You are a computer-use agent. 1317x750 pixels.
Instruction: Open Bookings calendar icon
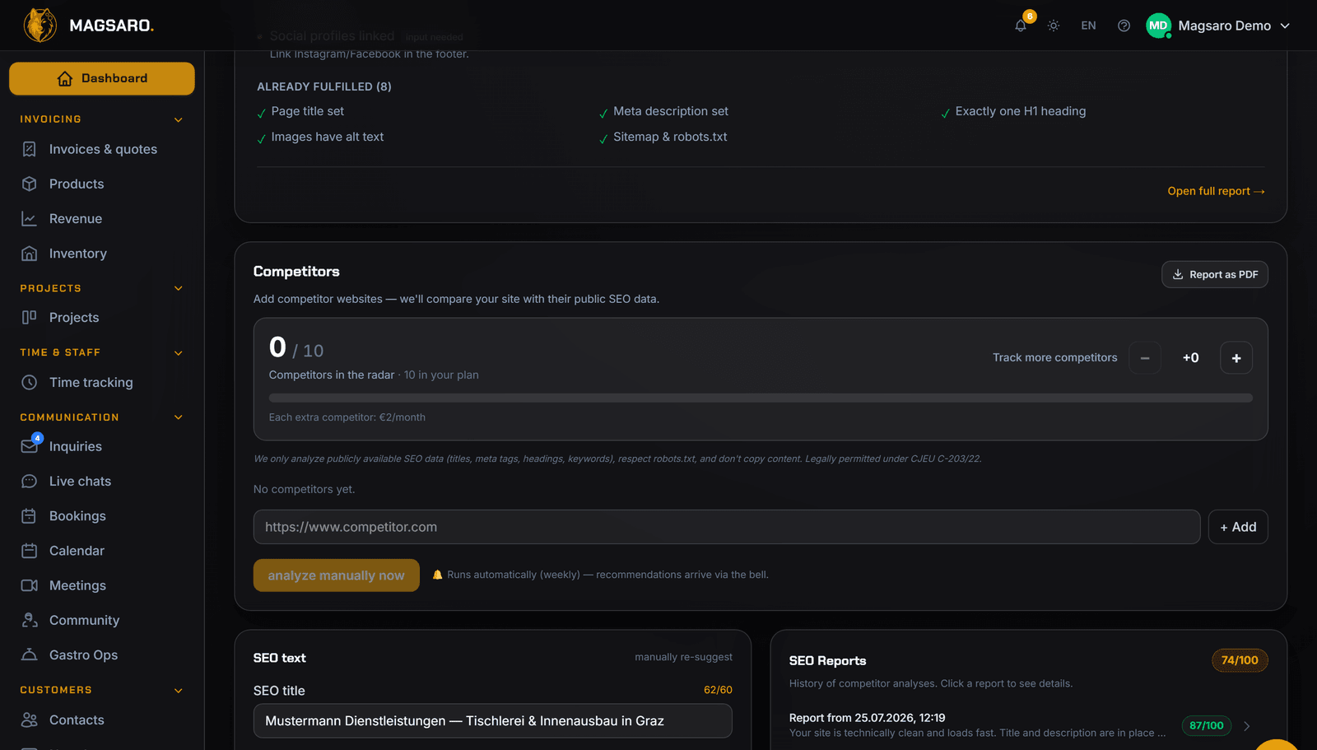point(30,516)
